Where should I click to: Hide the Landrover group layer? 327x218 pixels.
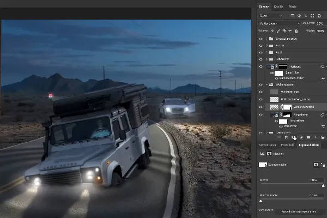[x=261, y=59]
